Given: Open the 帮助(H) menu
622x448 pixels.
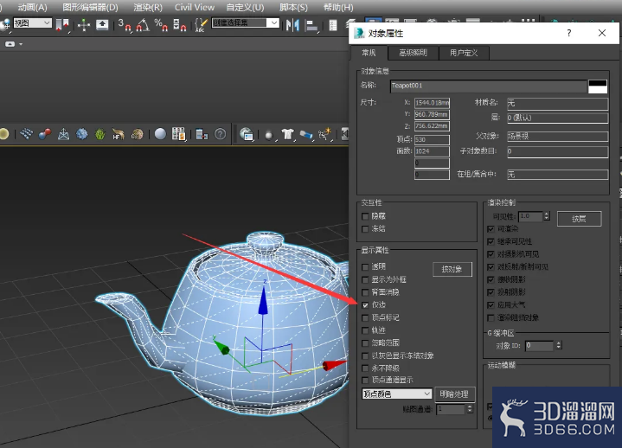Looking at the screenshot, I should point(338,8).
